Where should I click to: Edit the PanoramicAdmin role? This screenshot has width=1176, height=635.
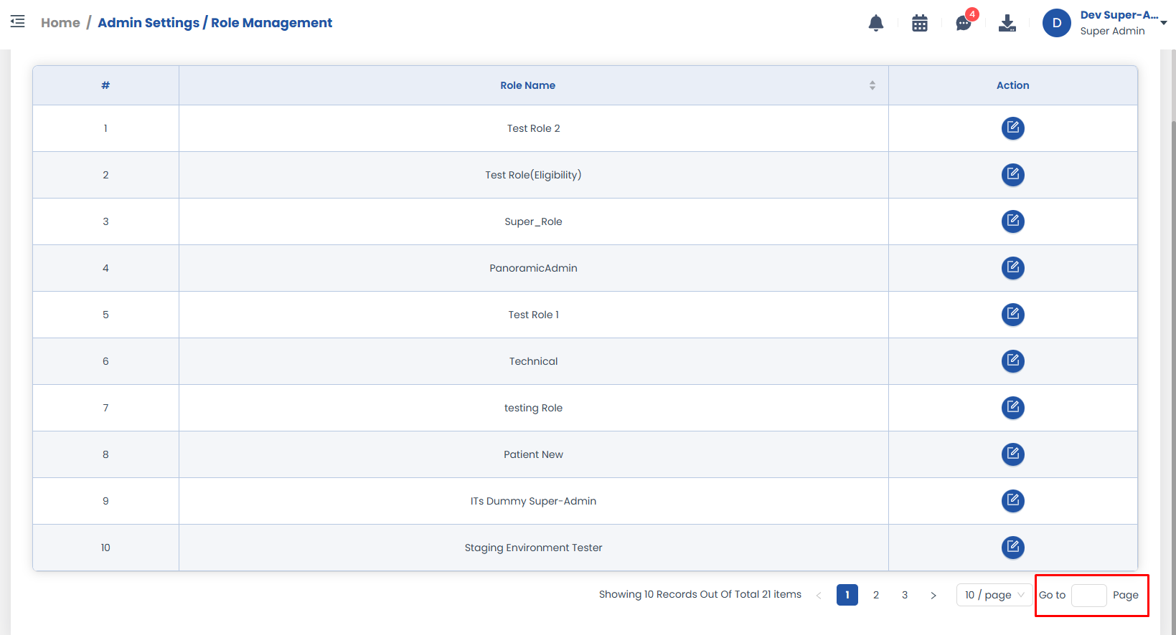[1012, 268]
